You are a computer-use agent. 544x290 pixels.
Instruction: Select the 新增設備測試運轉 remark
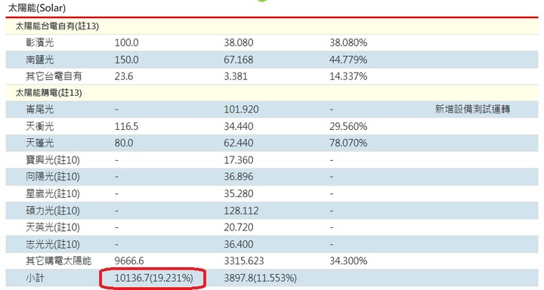[x=472, y=110]
